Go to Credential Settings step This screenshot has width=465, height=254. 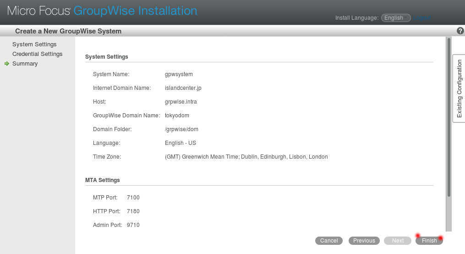click(x=38, y=54)
